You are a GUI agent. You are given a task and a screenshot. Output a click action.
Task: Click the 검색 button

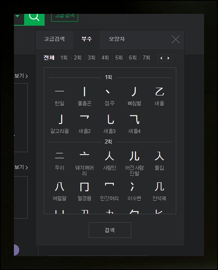(x=110, y=230)
